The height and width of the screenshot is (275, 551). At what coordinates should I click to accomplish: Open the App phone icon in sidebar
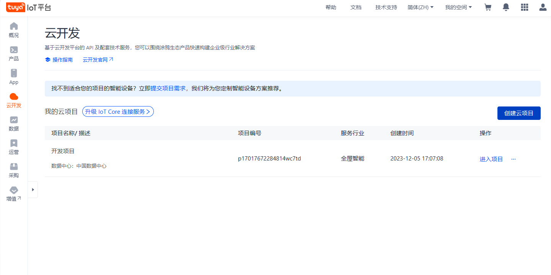(x=14, y=73)
